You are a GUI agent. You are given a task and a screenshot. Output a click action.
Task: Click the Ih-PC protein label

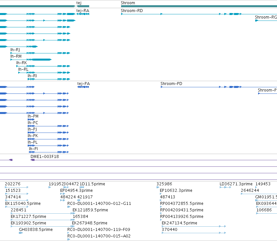pos(33,123)
